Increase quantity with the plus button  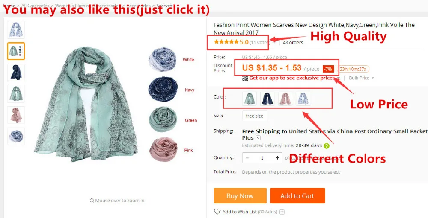pyautogui.click(x=277, y=157)
